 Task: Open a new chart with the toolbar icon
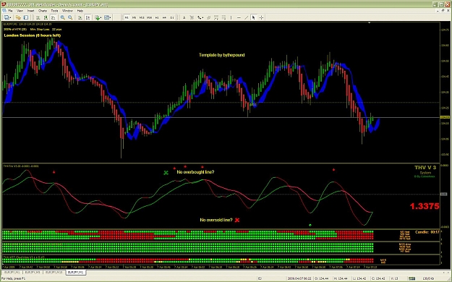pyautogui.click(x=7, y=17)
